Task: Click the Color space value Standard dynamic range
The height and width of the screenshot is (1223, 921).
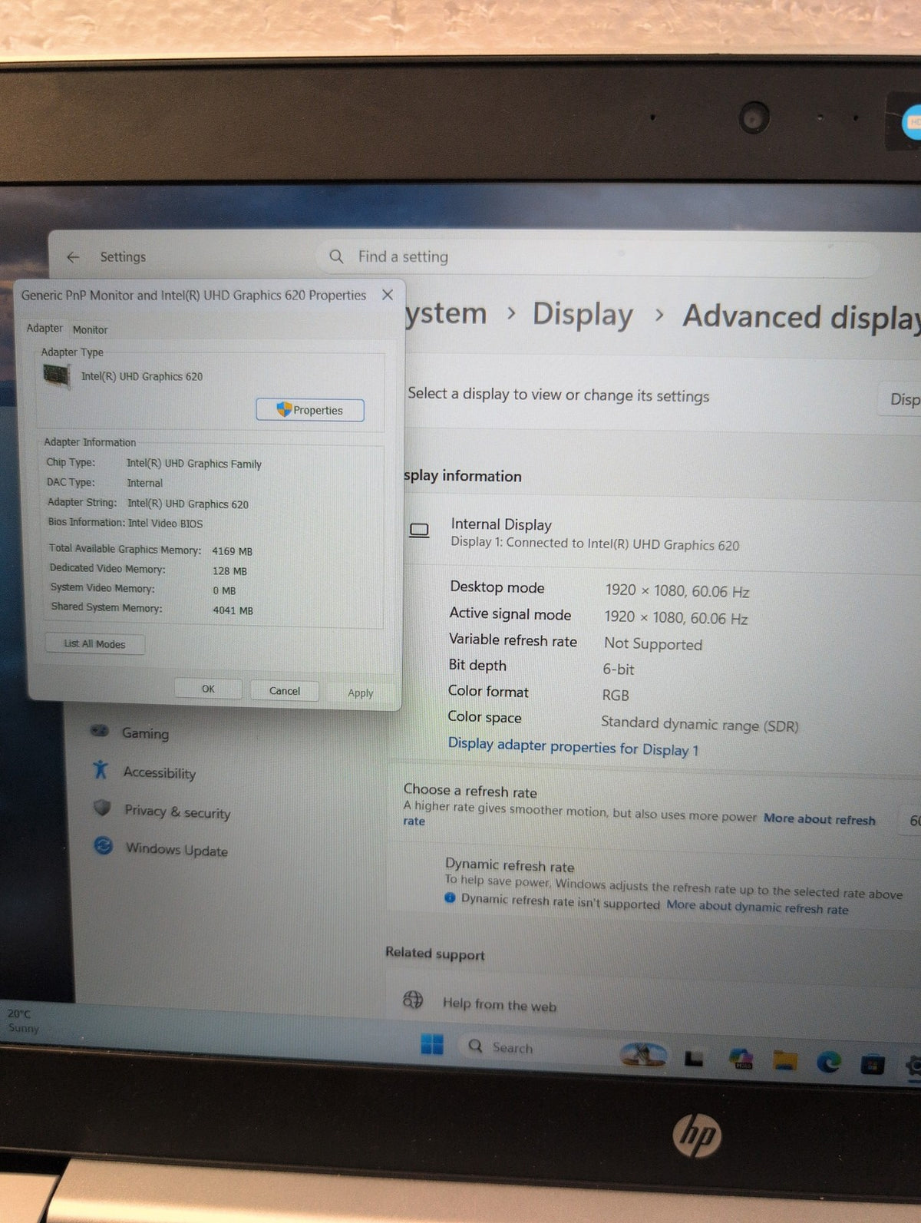Action: pyautogui.click(x=699, y=724)
